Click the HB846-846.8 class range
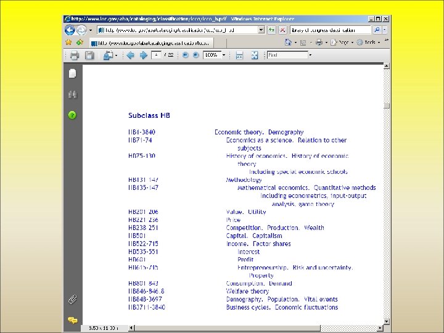The height and width of the screenshot is (333, 444). (x=146, y=291)
